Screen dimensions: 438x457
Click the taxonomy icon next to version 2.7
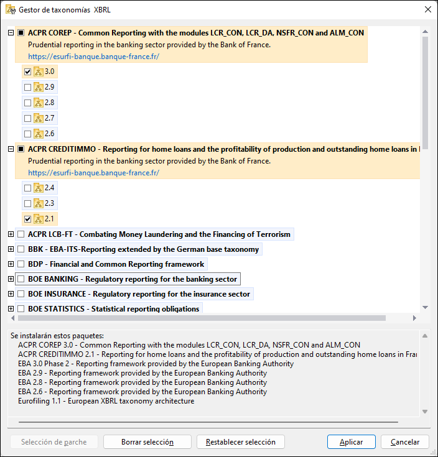coord(39,118)
